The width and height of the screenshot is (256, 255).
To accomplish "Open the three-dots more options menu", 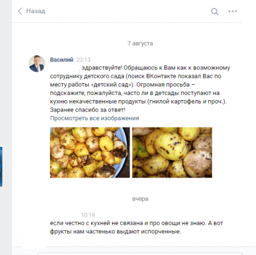I will click(233, 11).
